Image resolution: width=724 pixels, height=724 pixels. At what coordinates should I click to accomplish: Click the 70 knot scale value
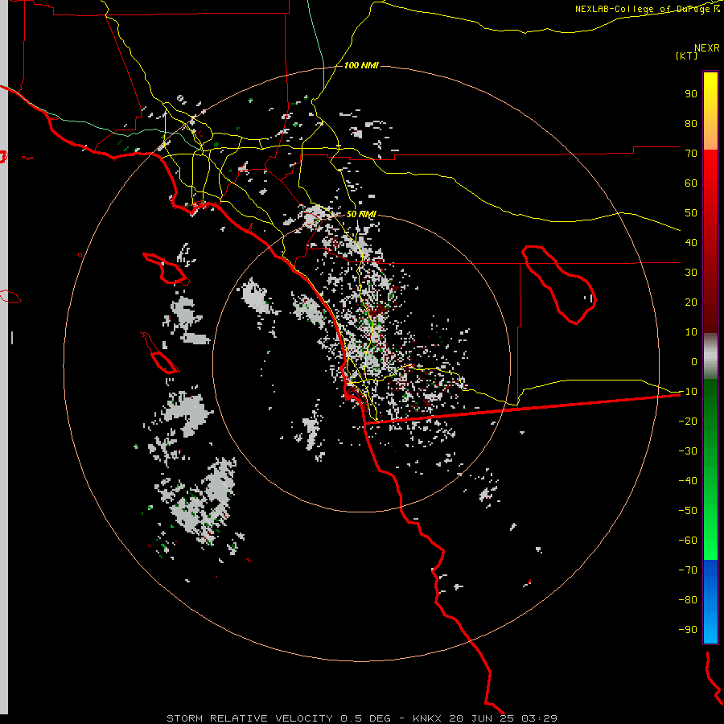691,154
